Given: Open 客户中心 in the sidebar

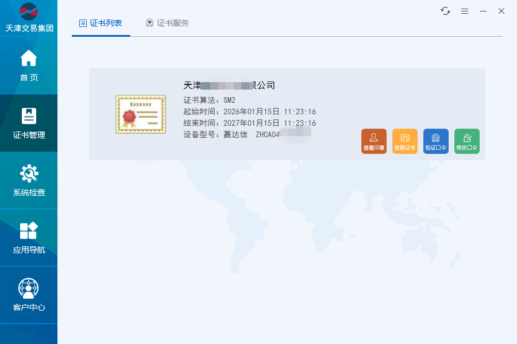Looking at the screenshot, I should [29, 295].
